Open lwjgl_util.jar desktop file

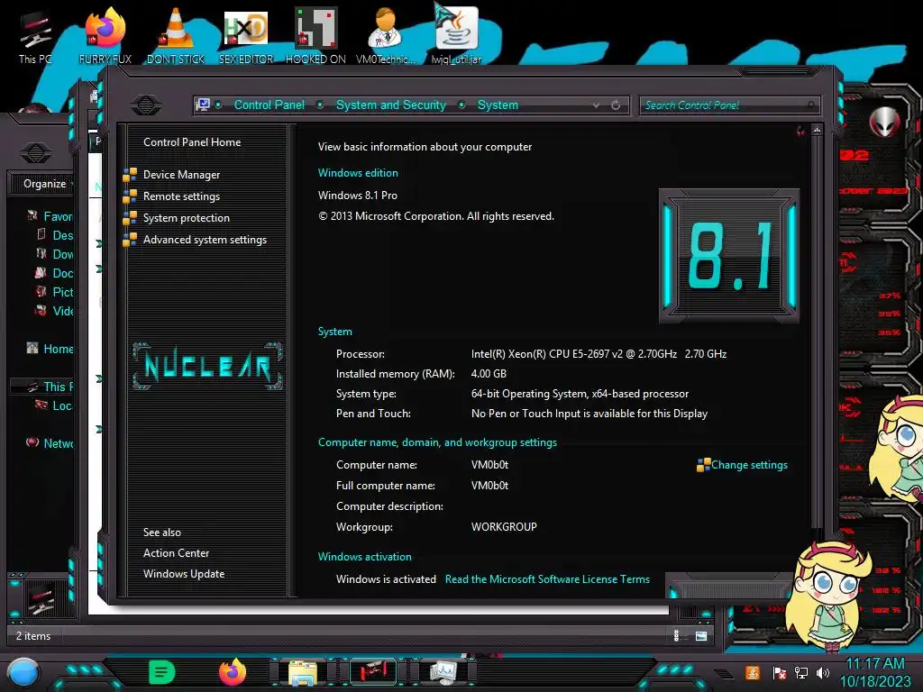click(456, 35)
